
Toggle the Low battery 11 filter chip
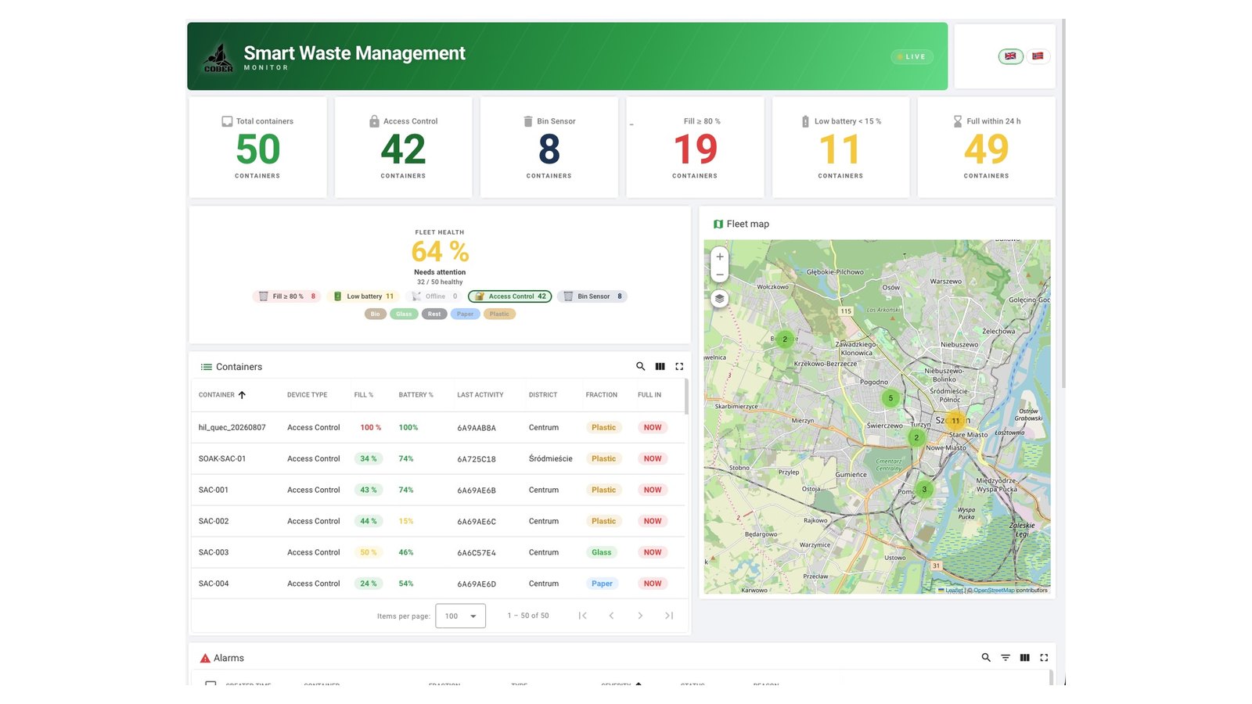[x=364, y=296]
